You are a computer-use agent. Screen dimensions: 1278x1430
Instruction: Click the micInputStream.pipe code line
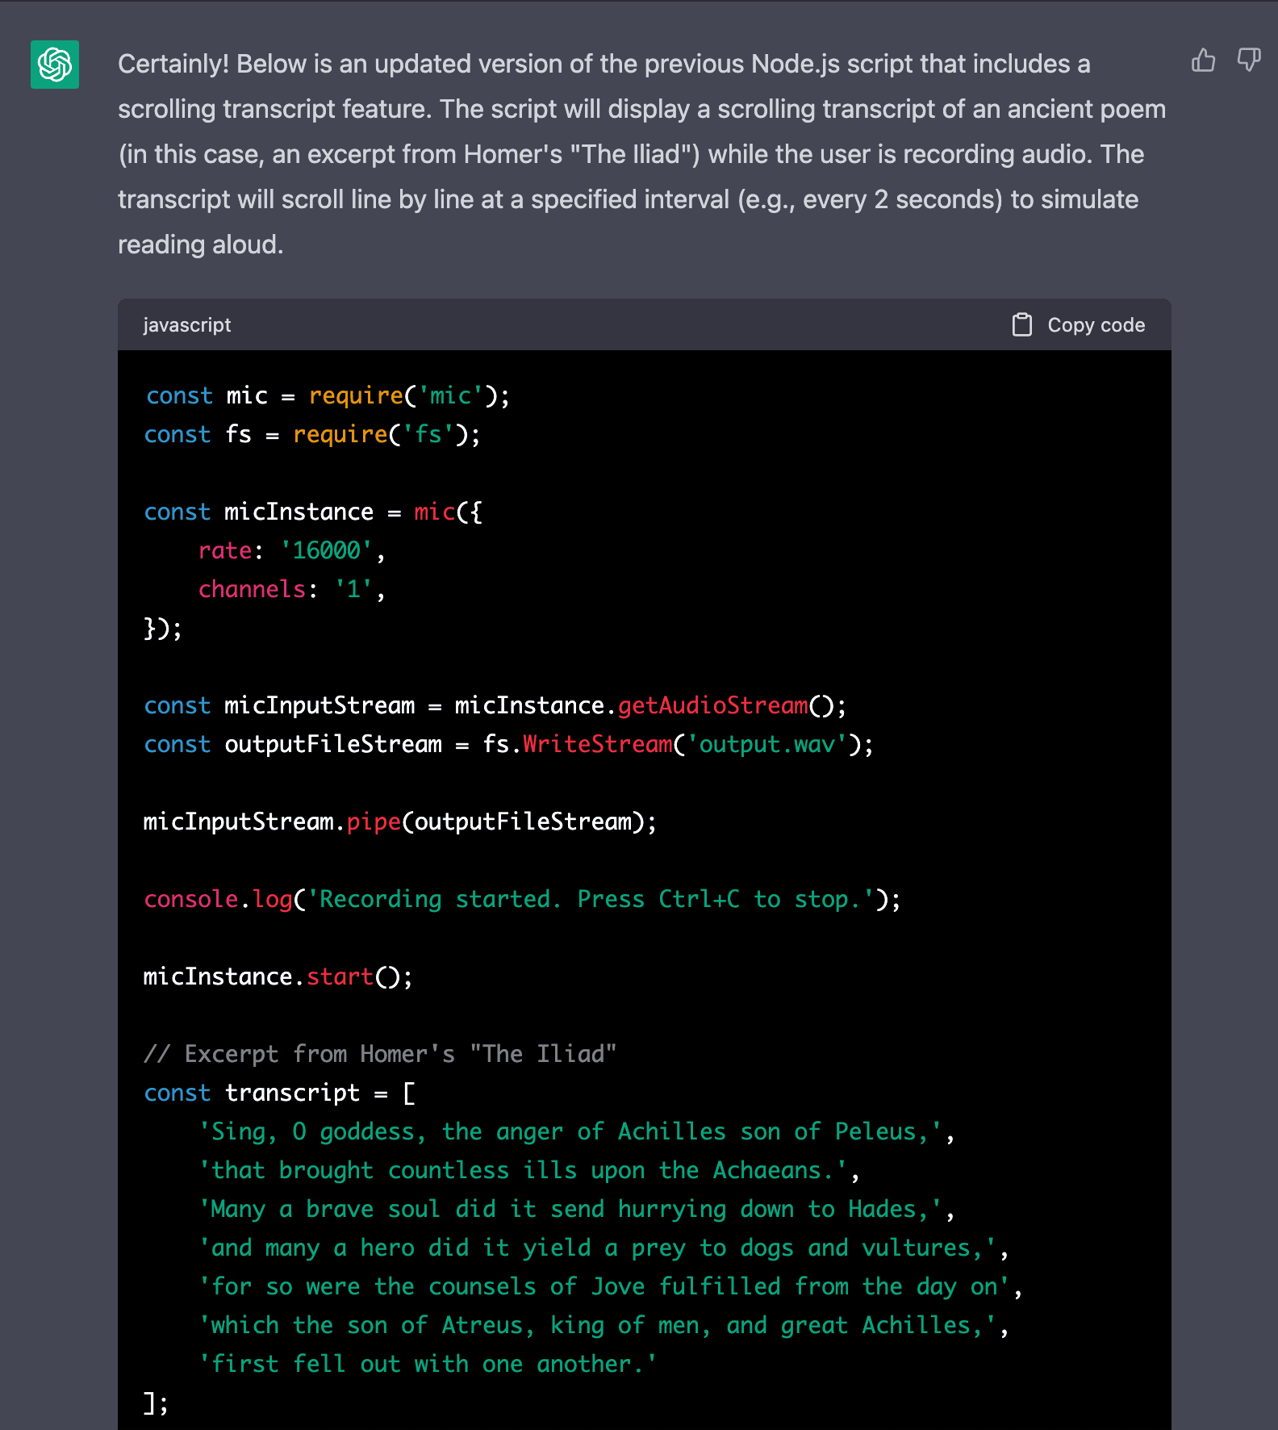[x=399, y=822]
